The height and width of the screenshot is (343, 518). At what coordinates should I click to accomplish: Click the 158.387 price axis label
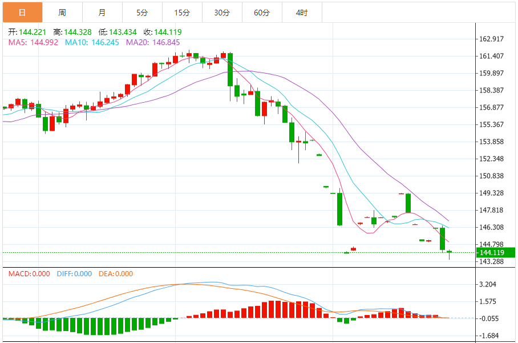pos(492,90)
